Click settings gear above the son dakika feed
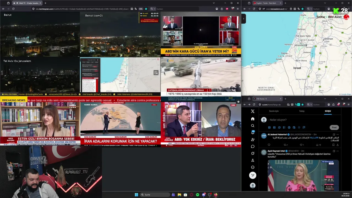352x198 pixels. (x=238, y=102)
